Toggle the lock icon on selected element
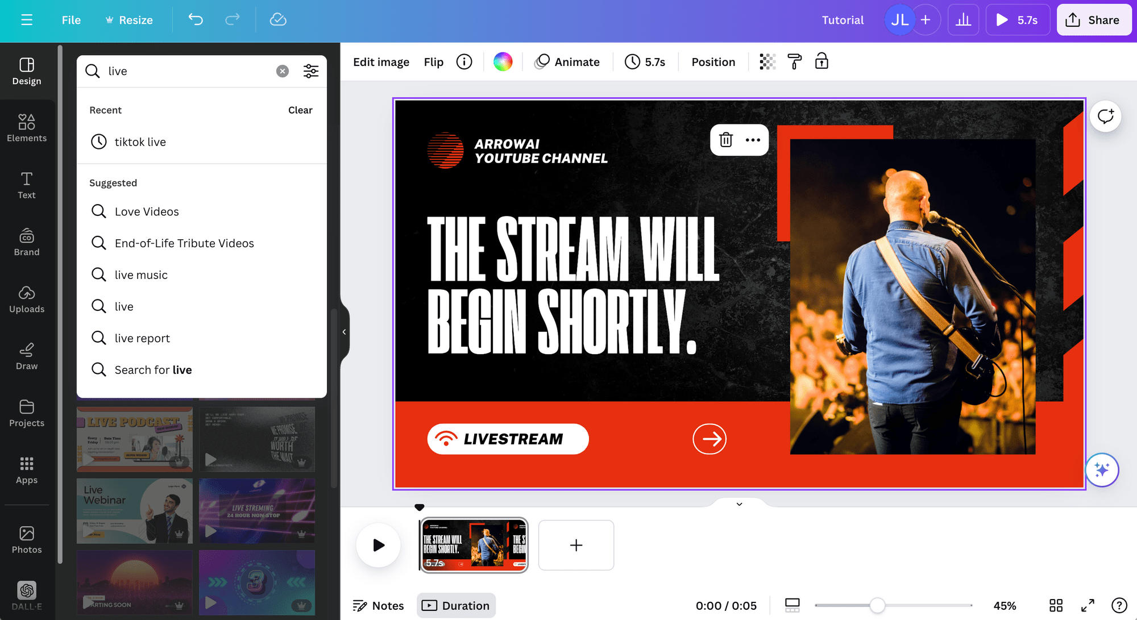The width and height of the screenshot is (1137, 620). click(823, 61)
